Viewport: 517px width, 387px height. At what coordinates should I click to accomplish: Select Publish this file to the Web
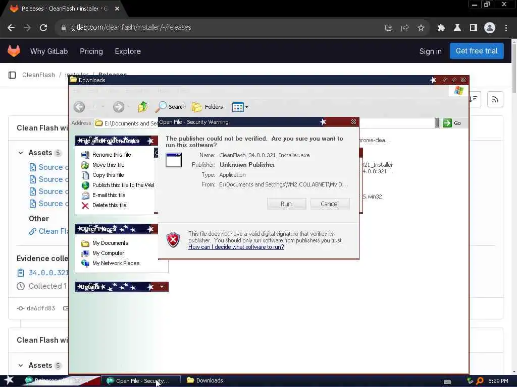(123, 185)
